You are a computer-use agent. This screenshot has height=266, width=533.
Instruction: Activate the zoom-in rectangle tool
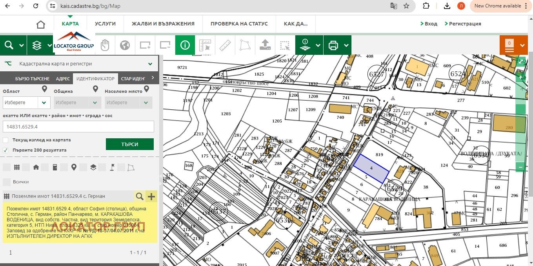point(145,45)
